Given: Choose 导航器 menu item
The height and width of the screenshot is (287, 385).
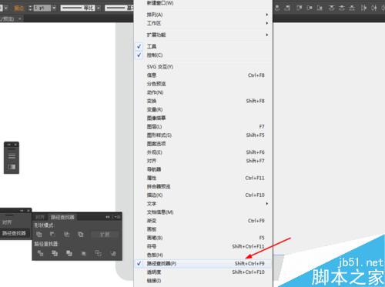Looking at the screenshot, I should [x=203, y=169].
